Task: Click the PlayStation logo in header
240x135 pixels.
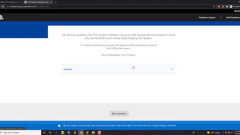Action: [x=1, y=18]
